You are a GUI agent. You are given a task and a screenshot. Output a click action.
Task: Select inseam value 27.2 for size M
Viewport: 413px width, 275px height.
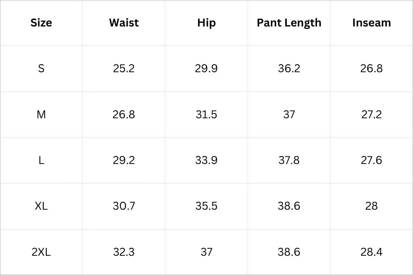coord(372,114)
